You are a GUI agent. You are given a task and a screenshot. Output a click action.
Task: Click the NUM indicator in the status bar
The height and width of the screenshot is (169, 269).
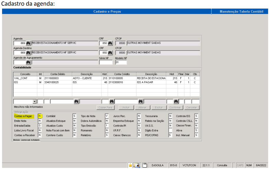click(249, 165)
